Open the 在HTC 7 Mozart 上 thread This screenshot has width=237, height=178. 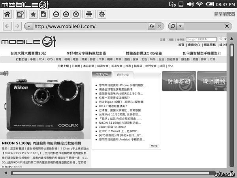click(x=119, y=131)
